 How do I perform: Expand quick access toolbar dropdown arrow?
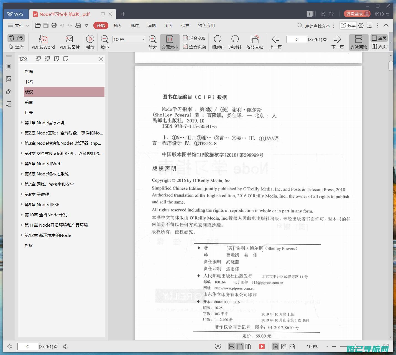87,25
